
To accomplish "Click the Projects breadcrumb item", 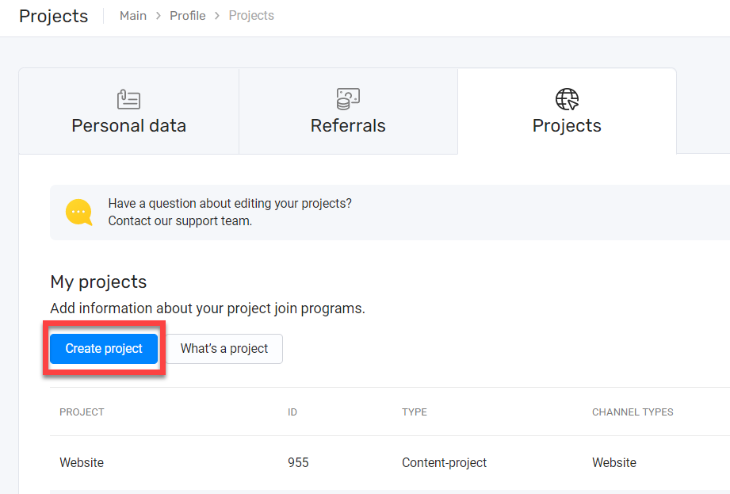I will click(x=251, y=16).
